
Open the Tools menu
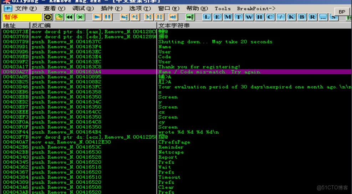point(223,9)
